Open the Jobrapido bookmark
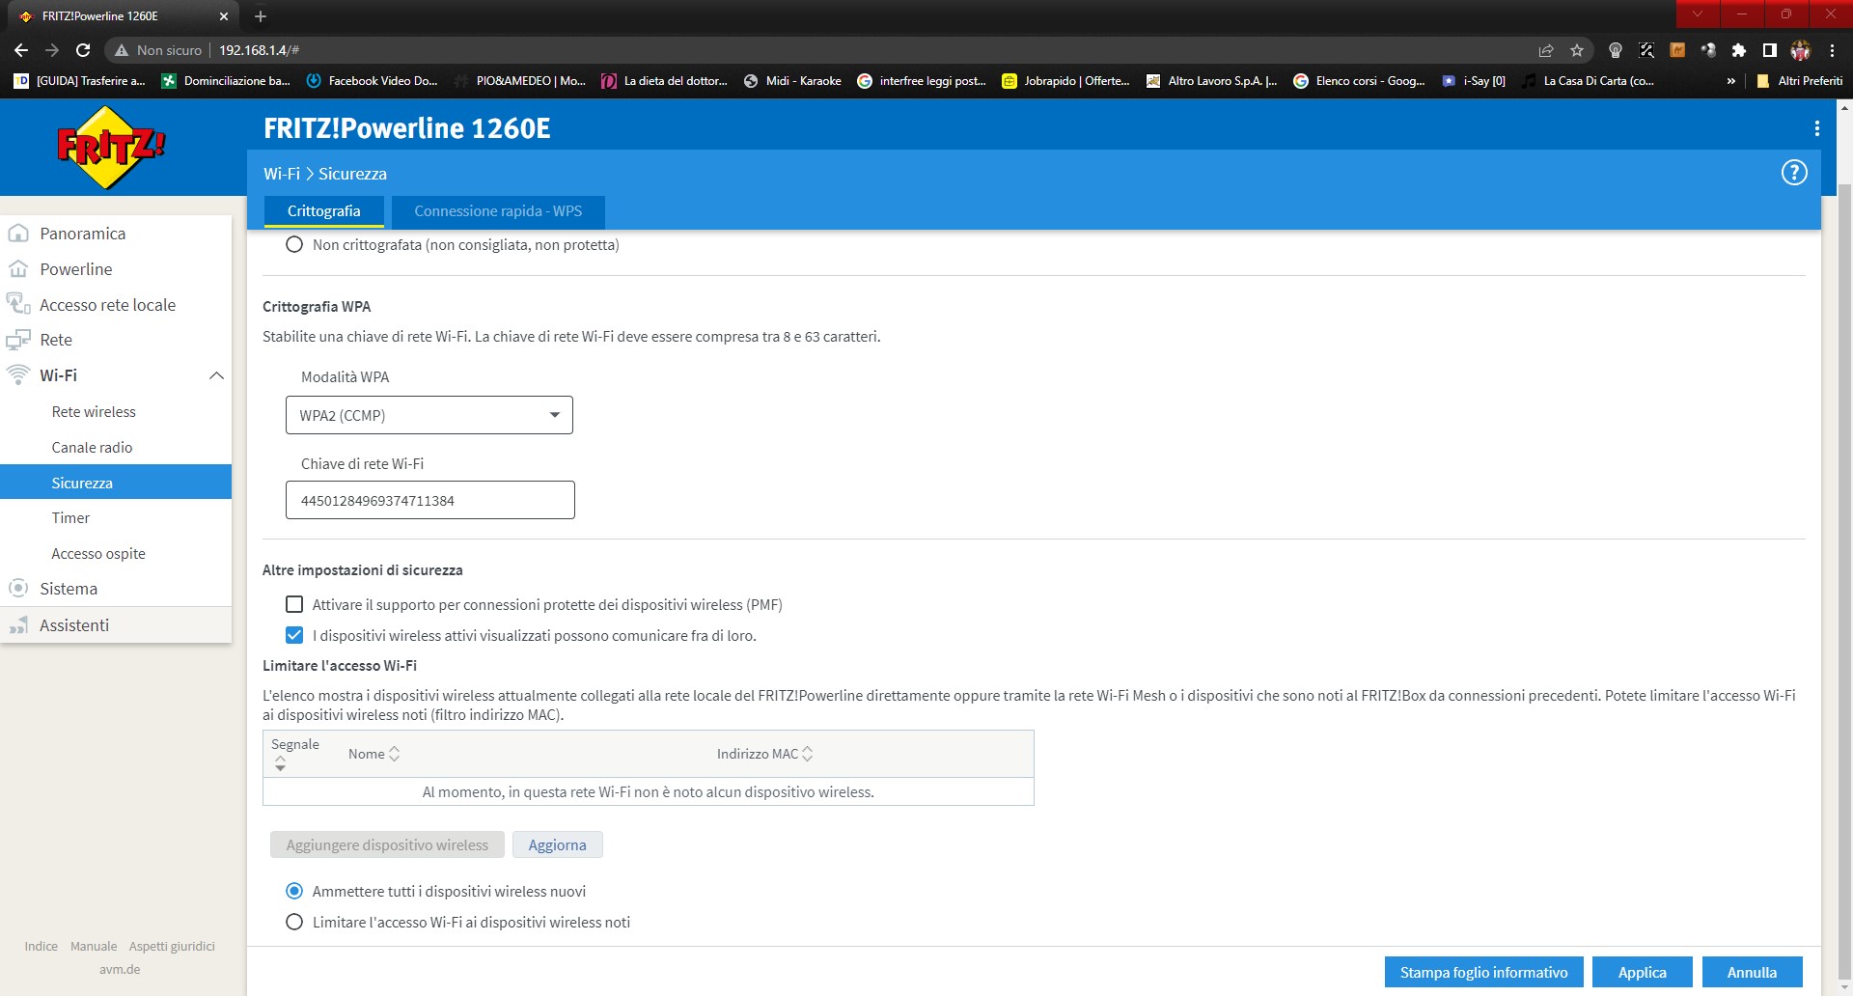The height and width of the screenshot is (996, 1853). [x=1065, y=81]
